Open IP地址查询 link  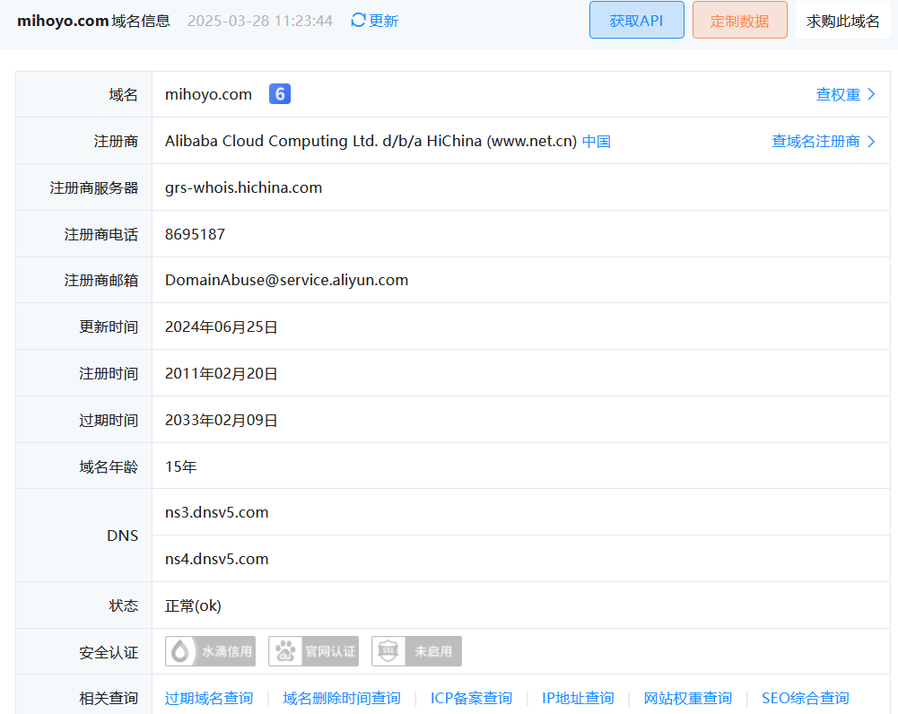click(578, 698)
